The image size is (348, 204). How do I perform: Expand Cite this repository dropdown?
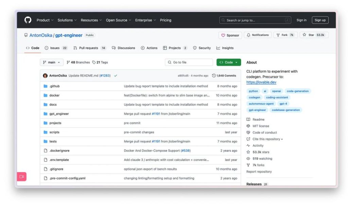(x=267, y=139)
